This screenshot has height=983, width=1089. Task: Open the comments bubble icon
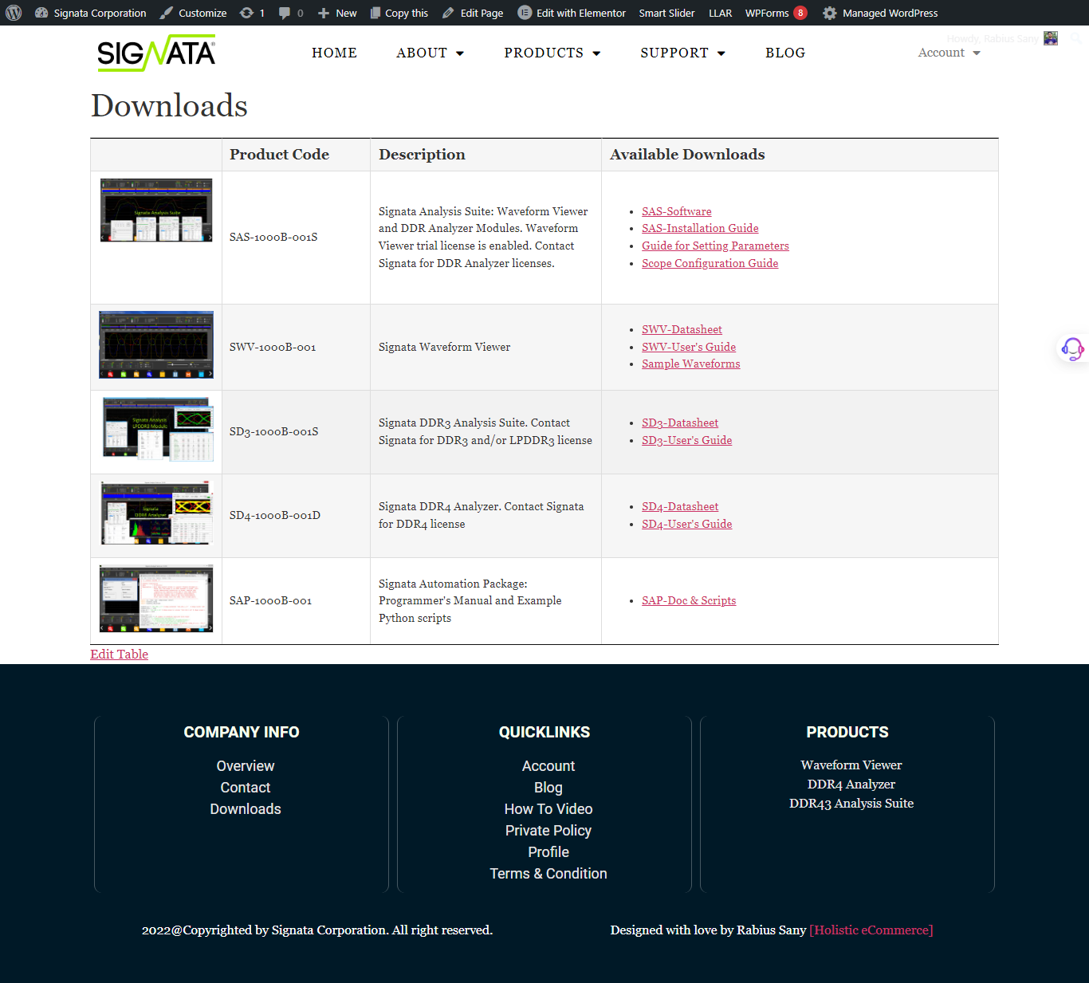click(x=285, y=13)
